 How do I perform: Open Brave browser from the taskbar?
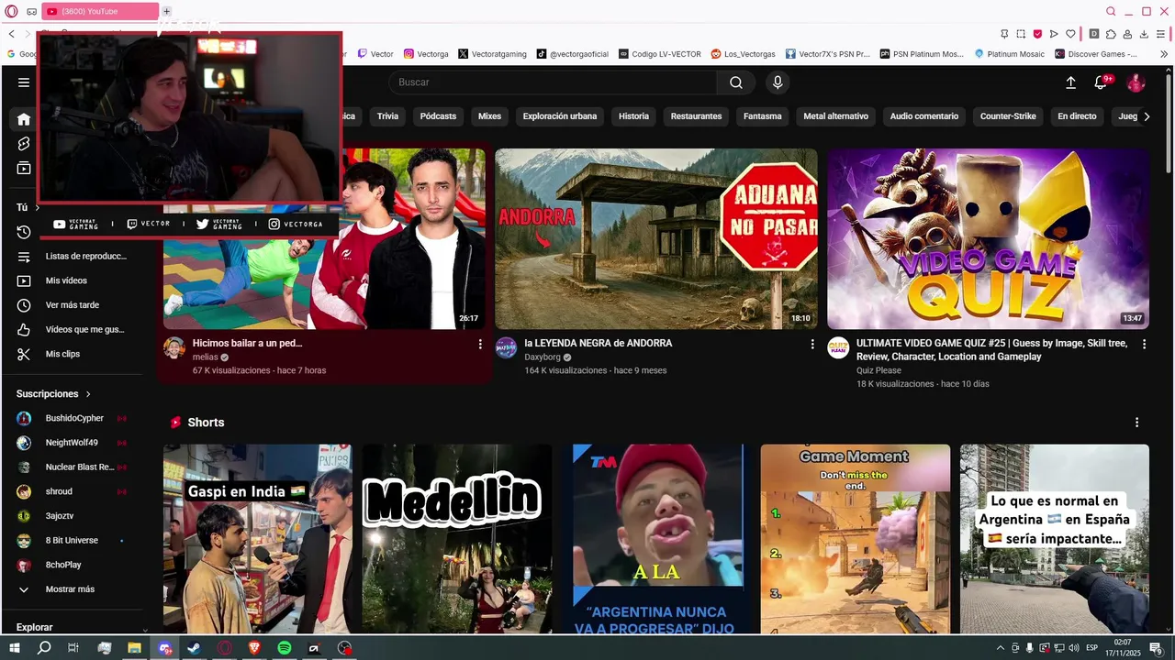(254, 648)
